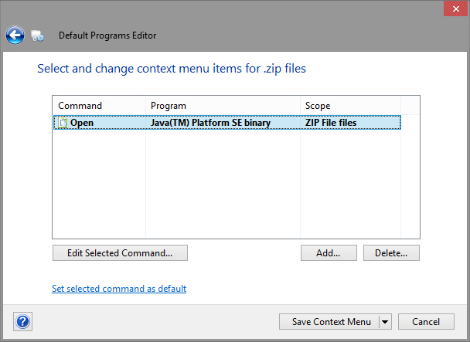Click the ZIP File files scope cell
The width and height of the screenshot is (470, 342).
point(331,122)
